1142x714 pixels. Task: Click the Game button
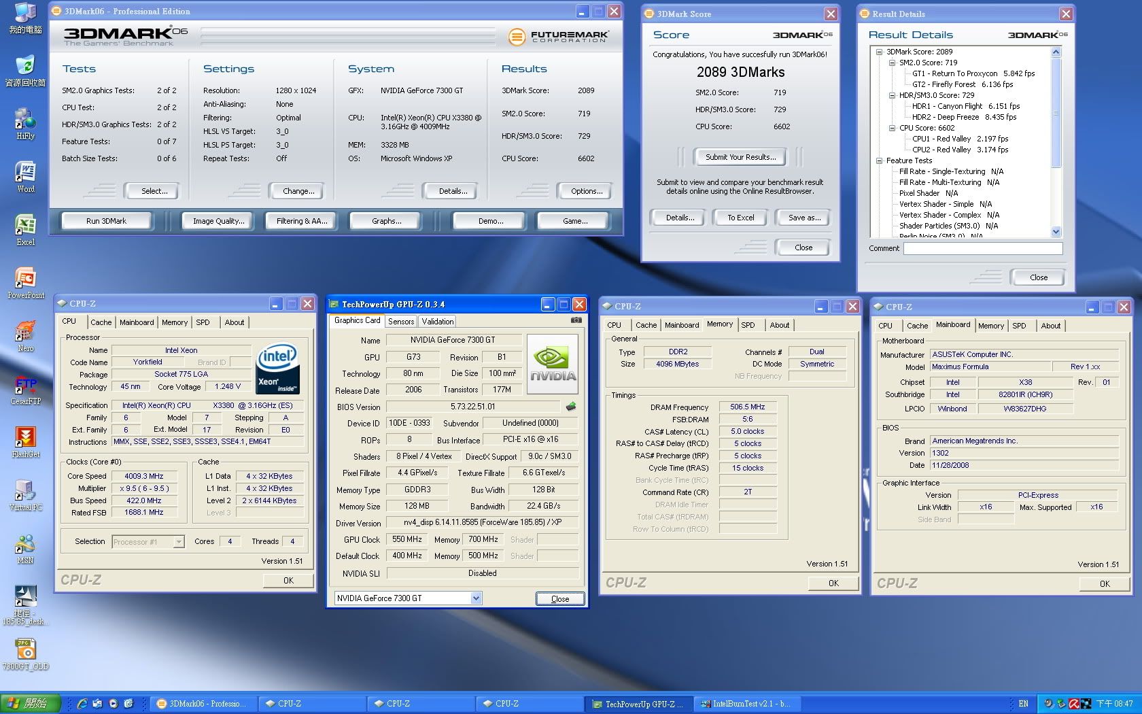575,221
